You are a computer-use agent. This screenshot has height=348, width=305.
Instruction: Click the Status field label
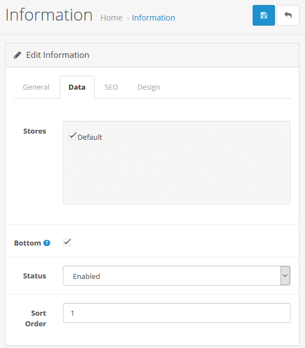(35, 276)
